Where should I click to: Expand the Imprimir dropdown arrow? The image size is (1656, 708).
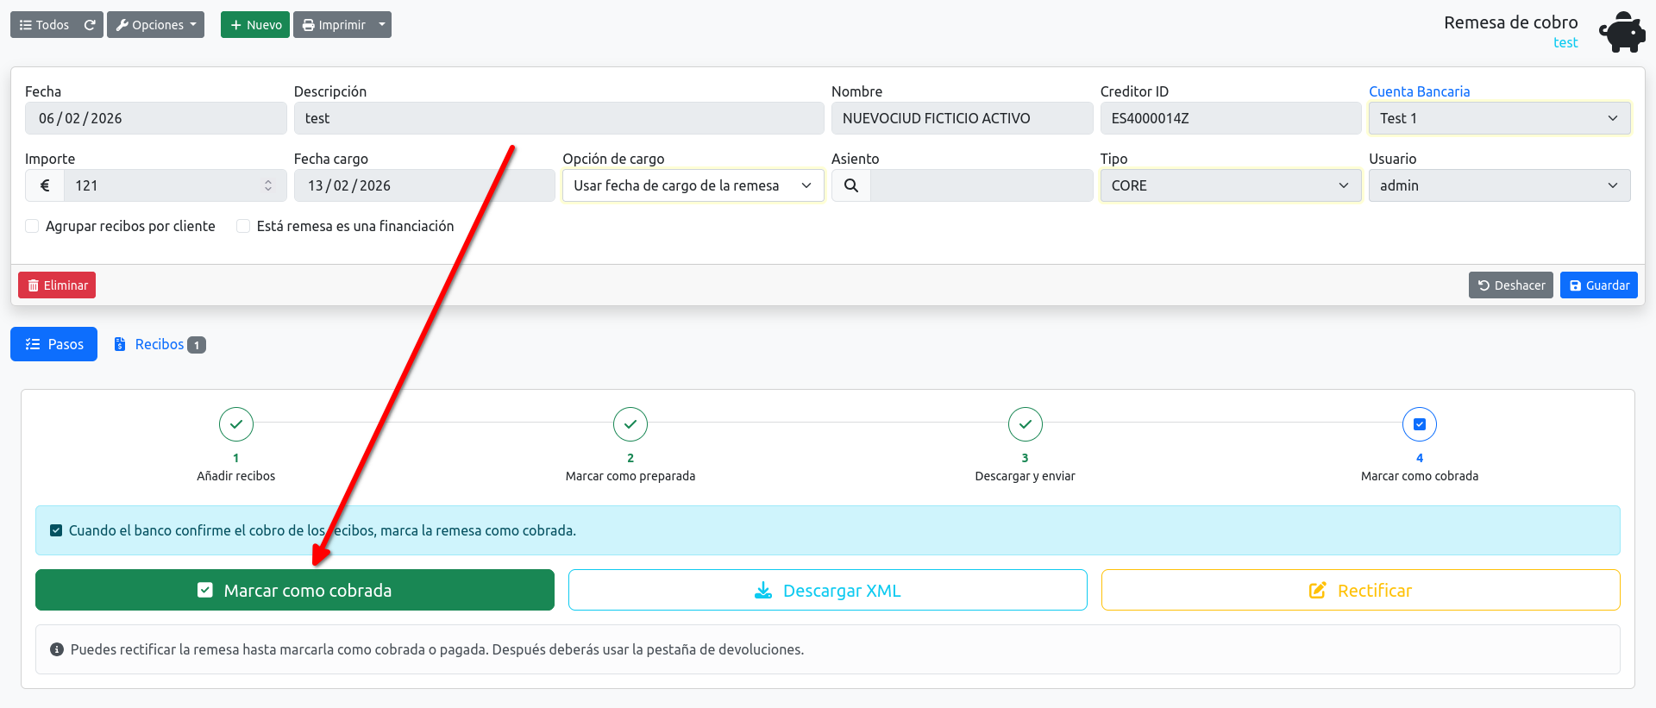coord(382,25)
